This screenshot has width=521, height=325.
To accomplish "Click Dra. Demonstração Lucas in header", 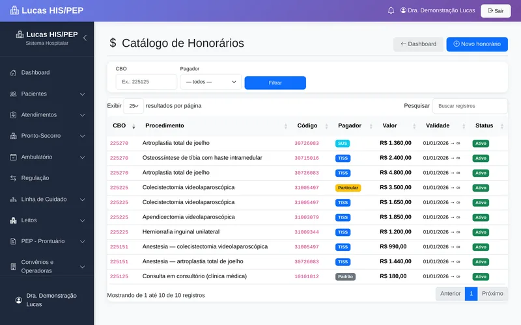I will tap(442, 10).
